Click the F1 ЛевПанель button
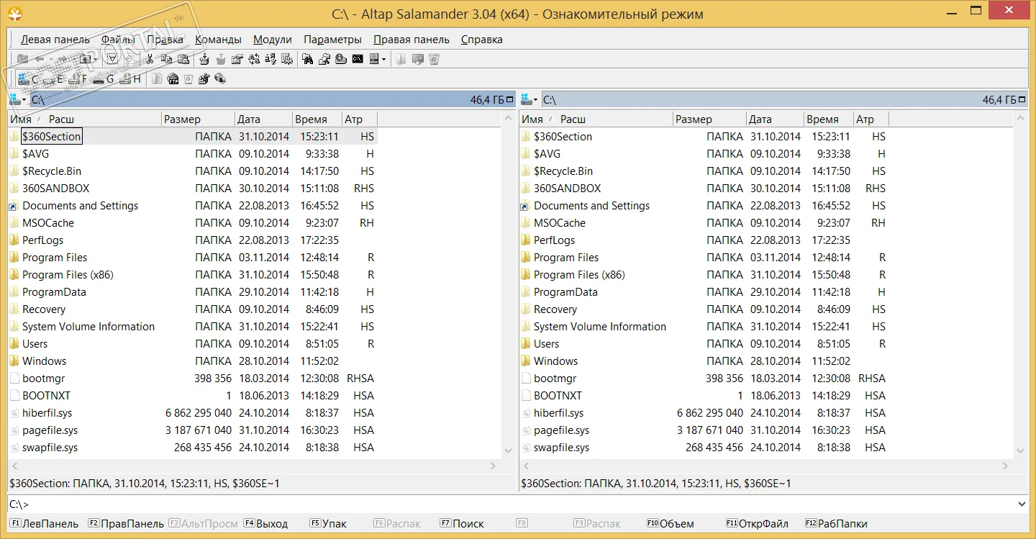The width and height of the screenshot is (1036, 539). point(44,524)
